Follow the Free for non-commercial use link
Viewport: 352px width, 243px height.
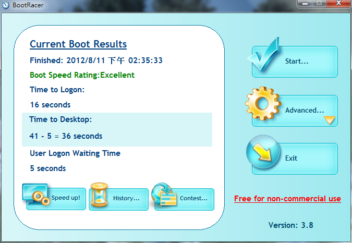(287, 199)
